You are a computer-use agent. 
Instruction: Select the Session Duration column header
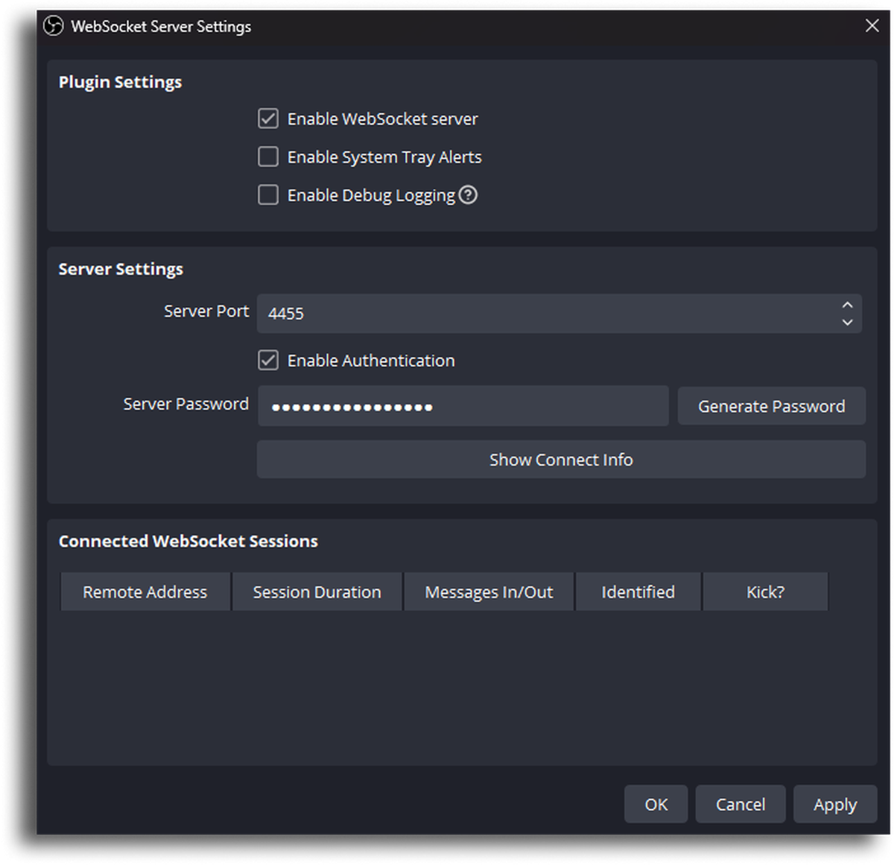click(x=317, y=592)
